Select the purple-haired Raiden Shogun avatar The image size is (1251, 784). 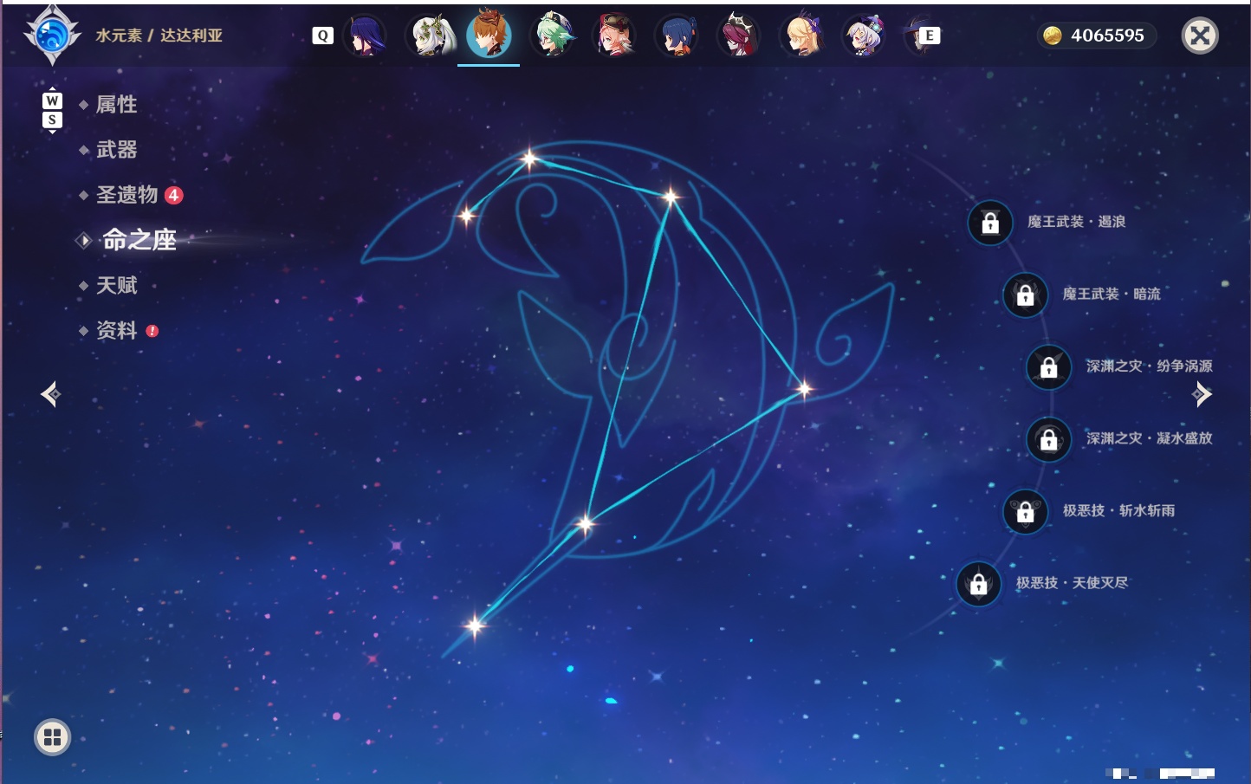pyautogui.click(x=366, y=36)
